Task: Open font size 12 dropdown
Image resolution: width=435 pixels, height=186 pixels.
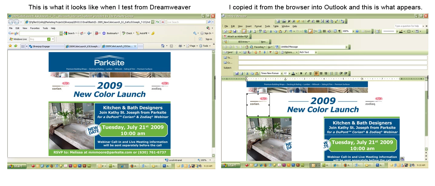Action: pyautogui.click(x=290, y=73)
